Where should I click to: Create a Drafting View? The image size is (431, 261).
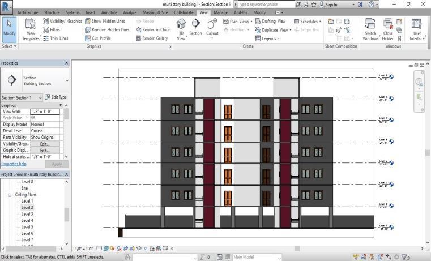click(271, 21)
